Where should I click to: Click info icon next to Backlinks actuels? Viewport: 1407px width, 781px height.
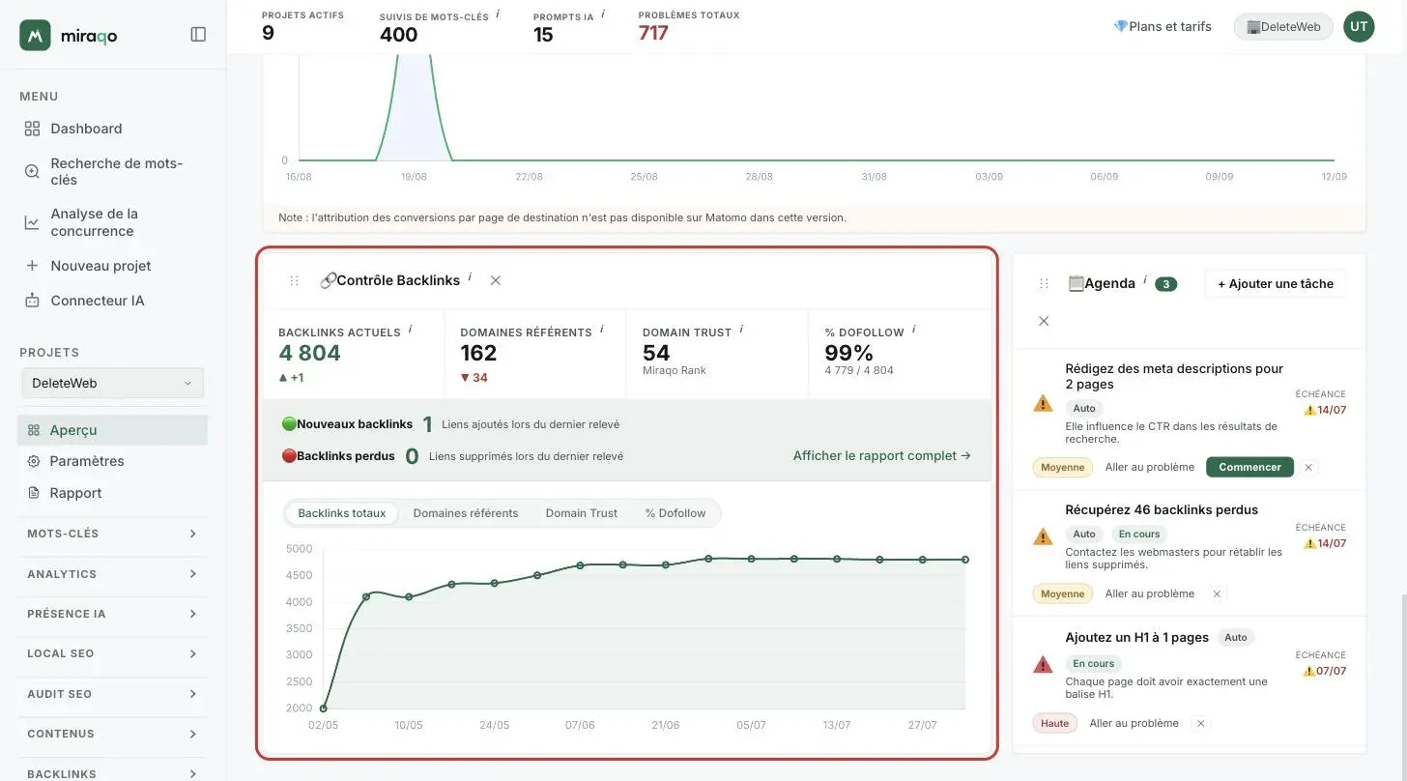[410, 330]
